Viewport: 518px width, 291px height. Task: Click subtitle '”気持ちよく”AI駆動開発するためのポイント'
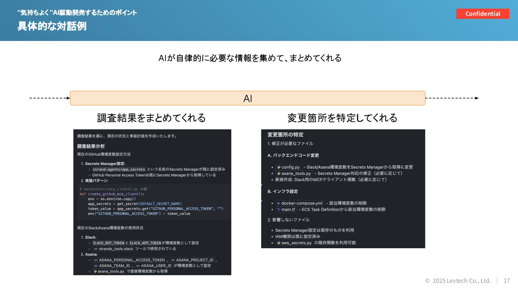click(77, 13)
